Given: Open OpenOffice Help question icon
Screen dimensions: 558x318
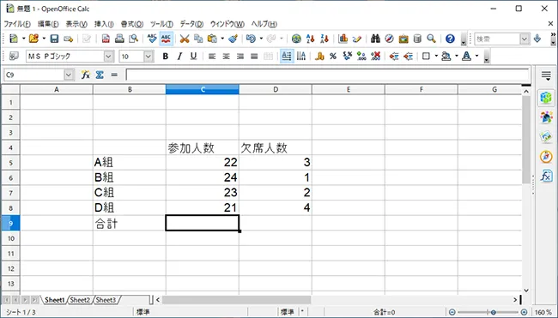Looking at the screenshot, I should 450,39.
